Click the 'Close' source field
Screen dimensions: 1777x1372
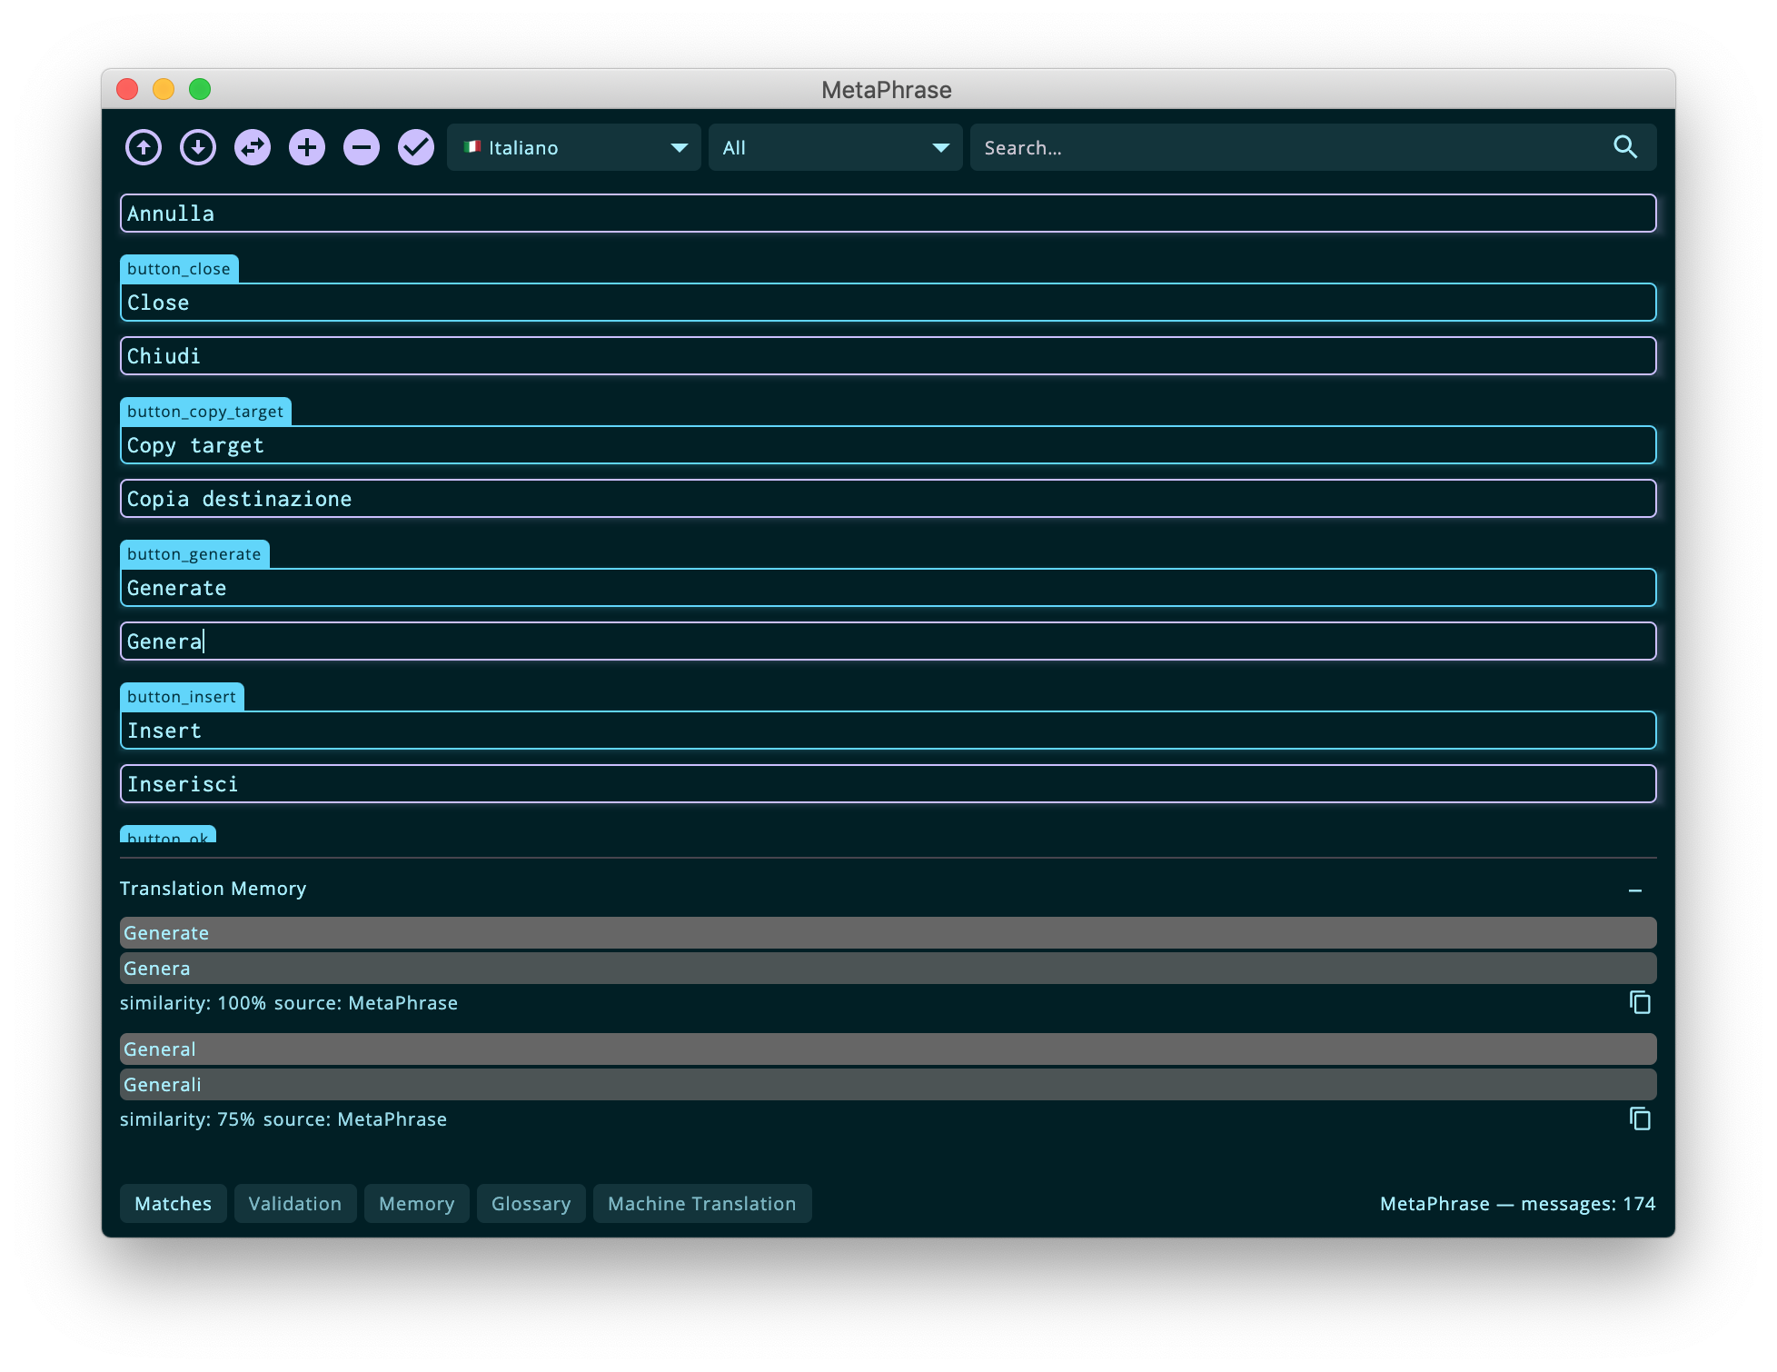point(888,303)
